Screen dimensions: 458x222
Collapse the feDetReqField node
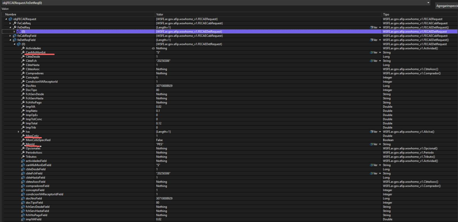pyautogui.click(x=10, y=40)
